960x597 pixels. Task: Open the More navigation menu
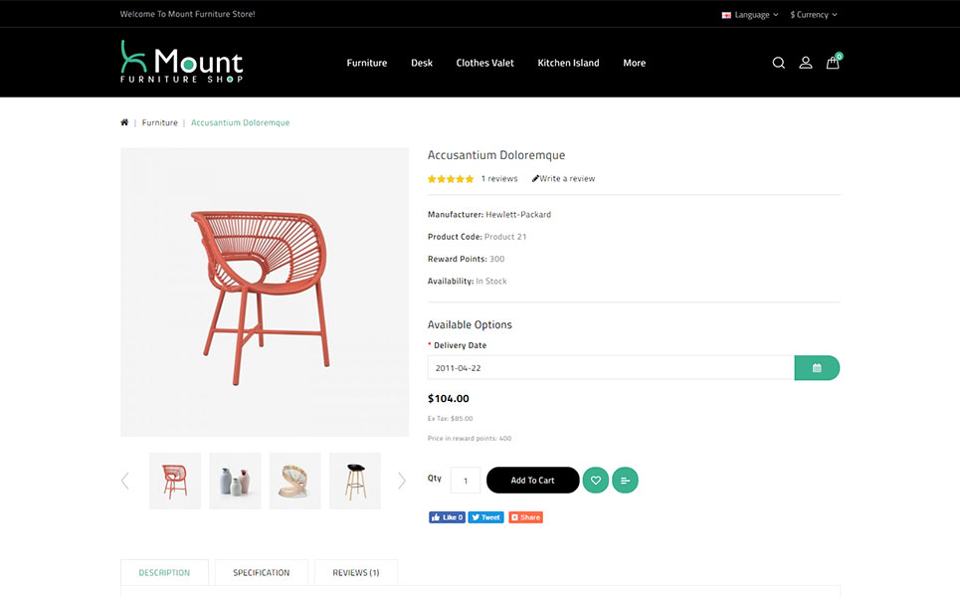click(x=635, y=63)
